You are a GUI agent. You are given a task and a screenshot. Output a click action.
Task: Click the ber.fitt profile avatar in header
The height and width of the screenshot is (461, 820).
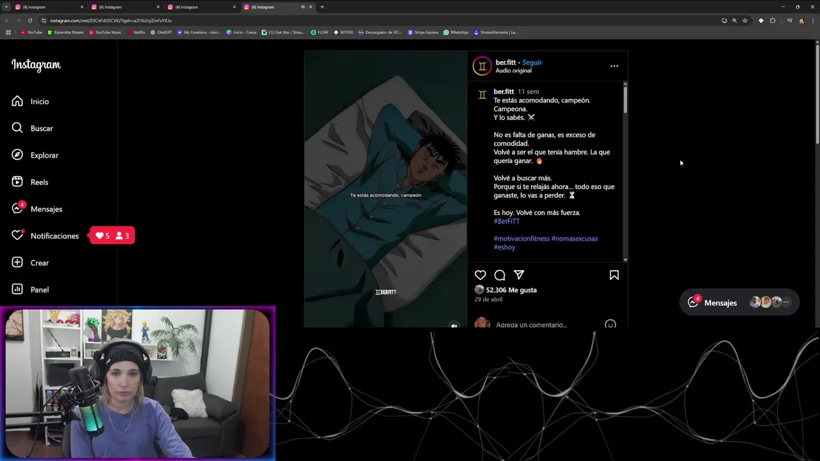coord(482,66)
